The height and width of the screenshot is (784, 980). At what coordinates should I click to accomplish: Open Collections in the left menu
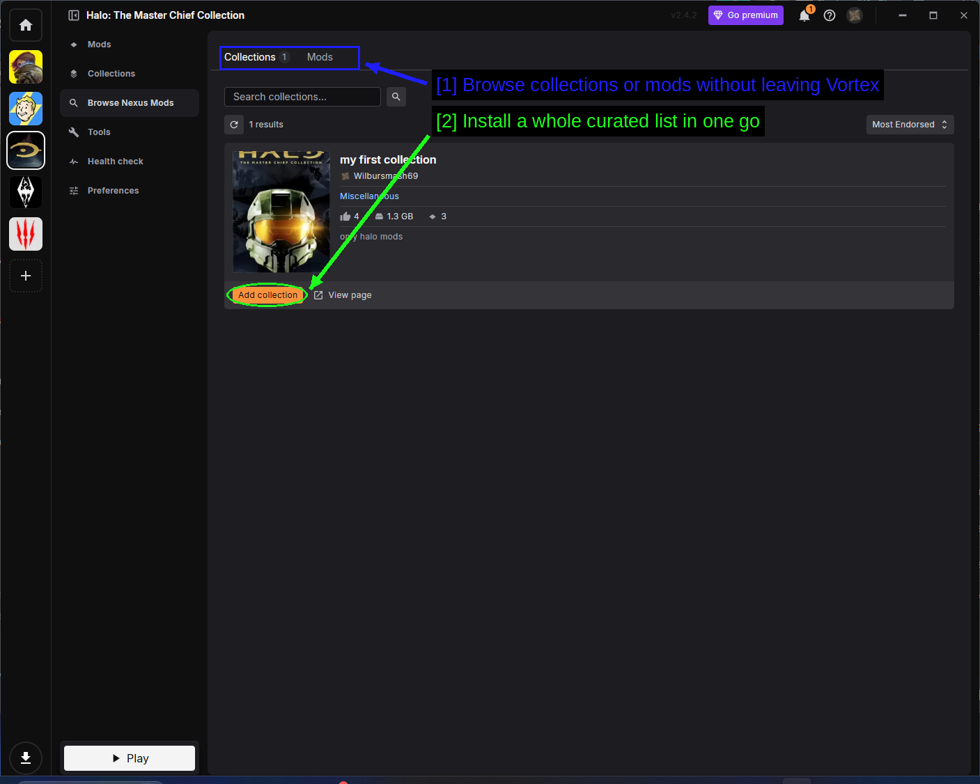tap(130, 74)
